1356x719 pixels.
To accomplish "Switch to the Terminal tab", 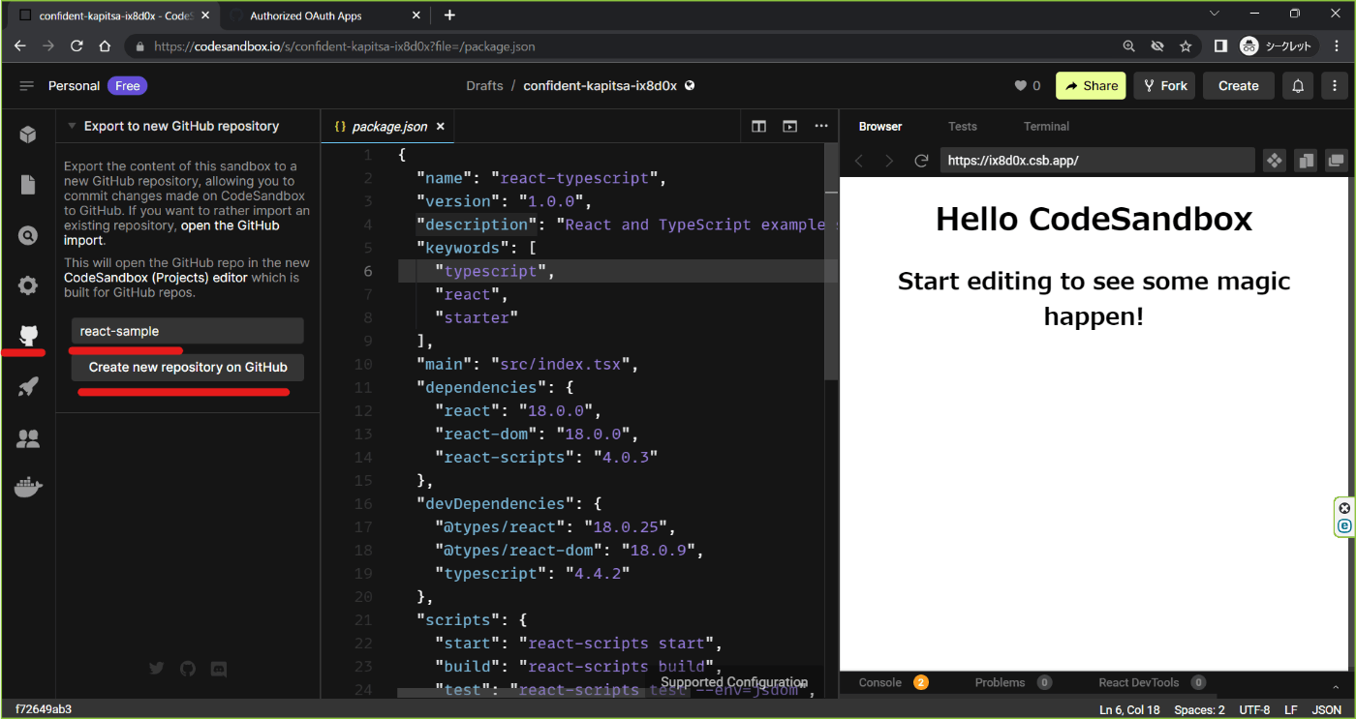I will (x=1046, y=127).
